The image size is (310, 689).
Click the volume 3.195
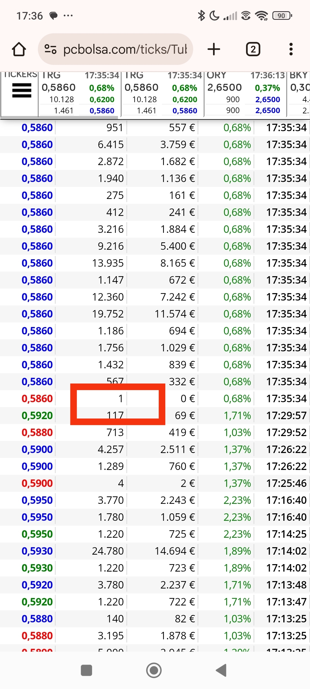pyautogui.click(x=111, y=636)
